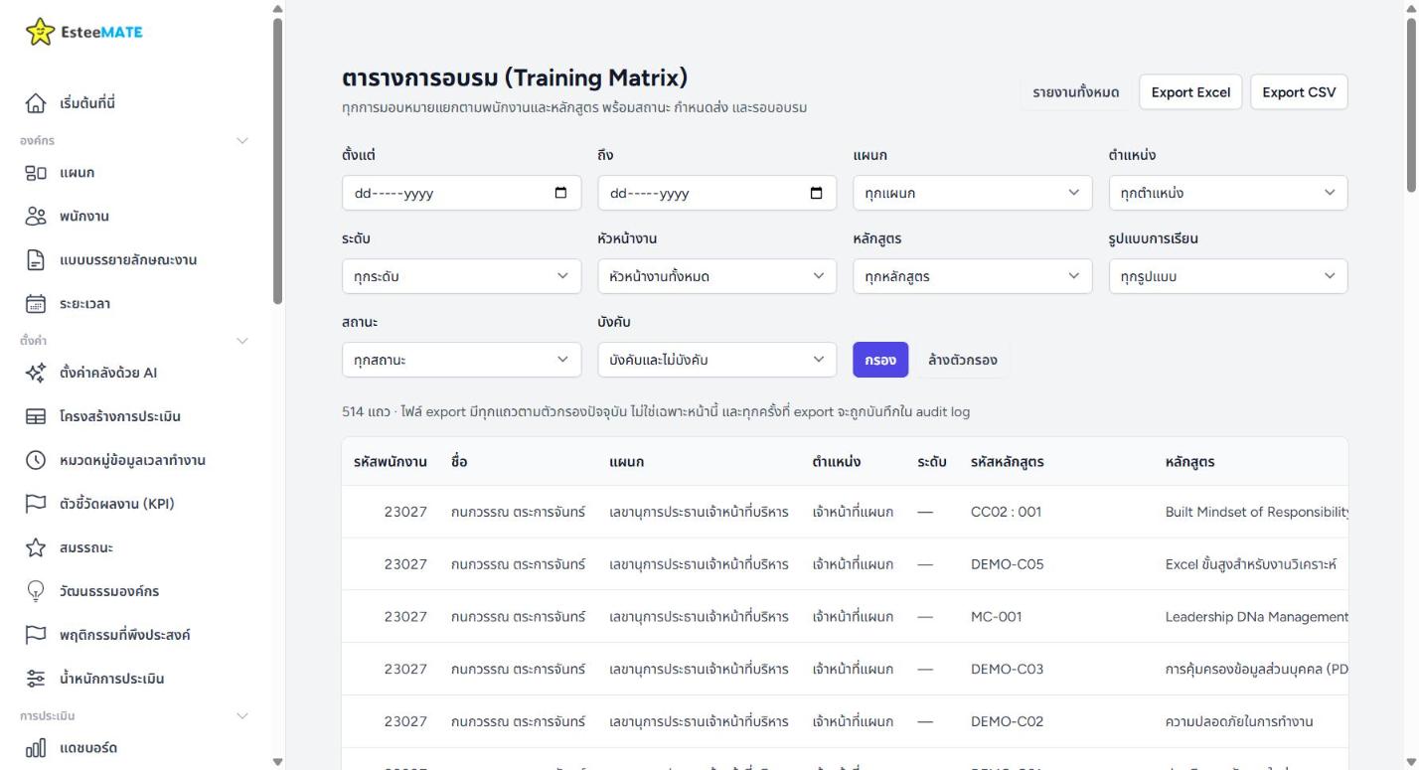Click the clock icon beside หมวดหมู่ข้อมูลเวลาทำงาน
The width and height of the screenshot is (1419, 770).
pyautogui.click(x=36, y=460)
